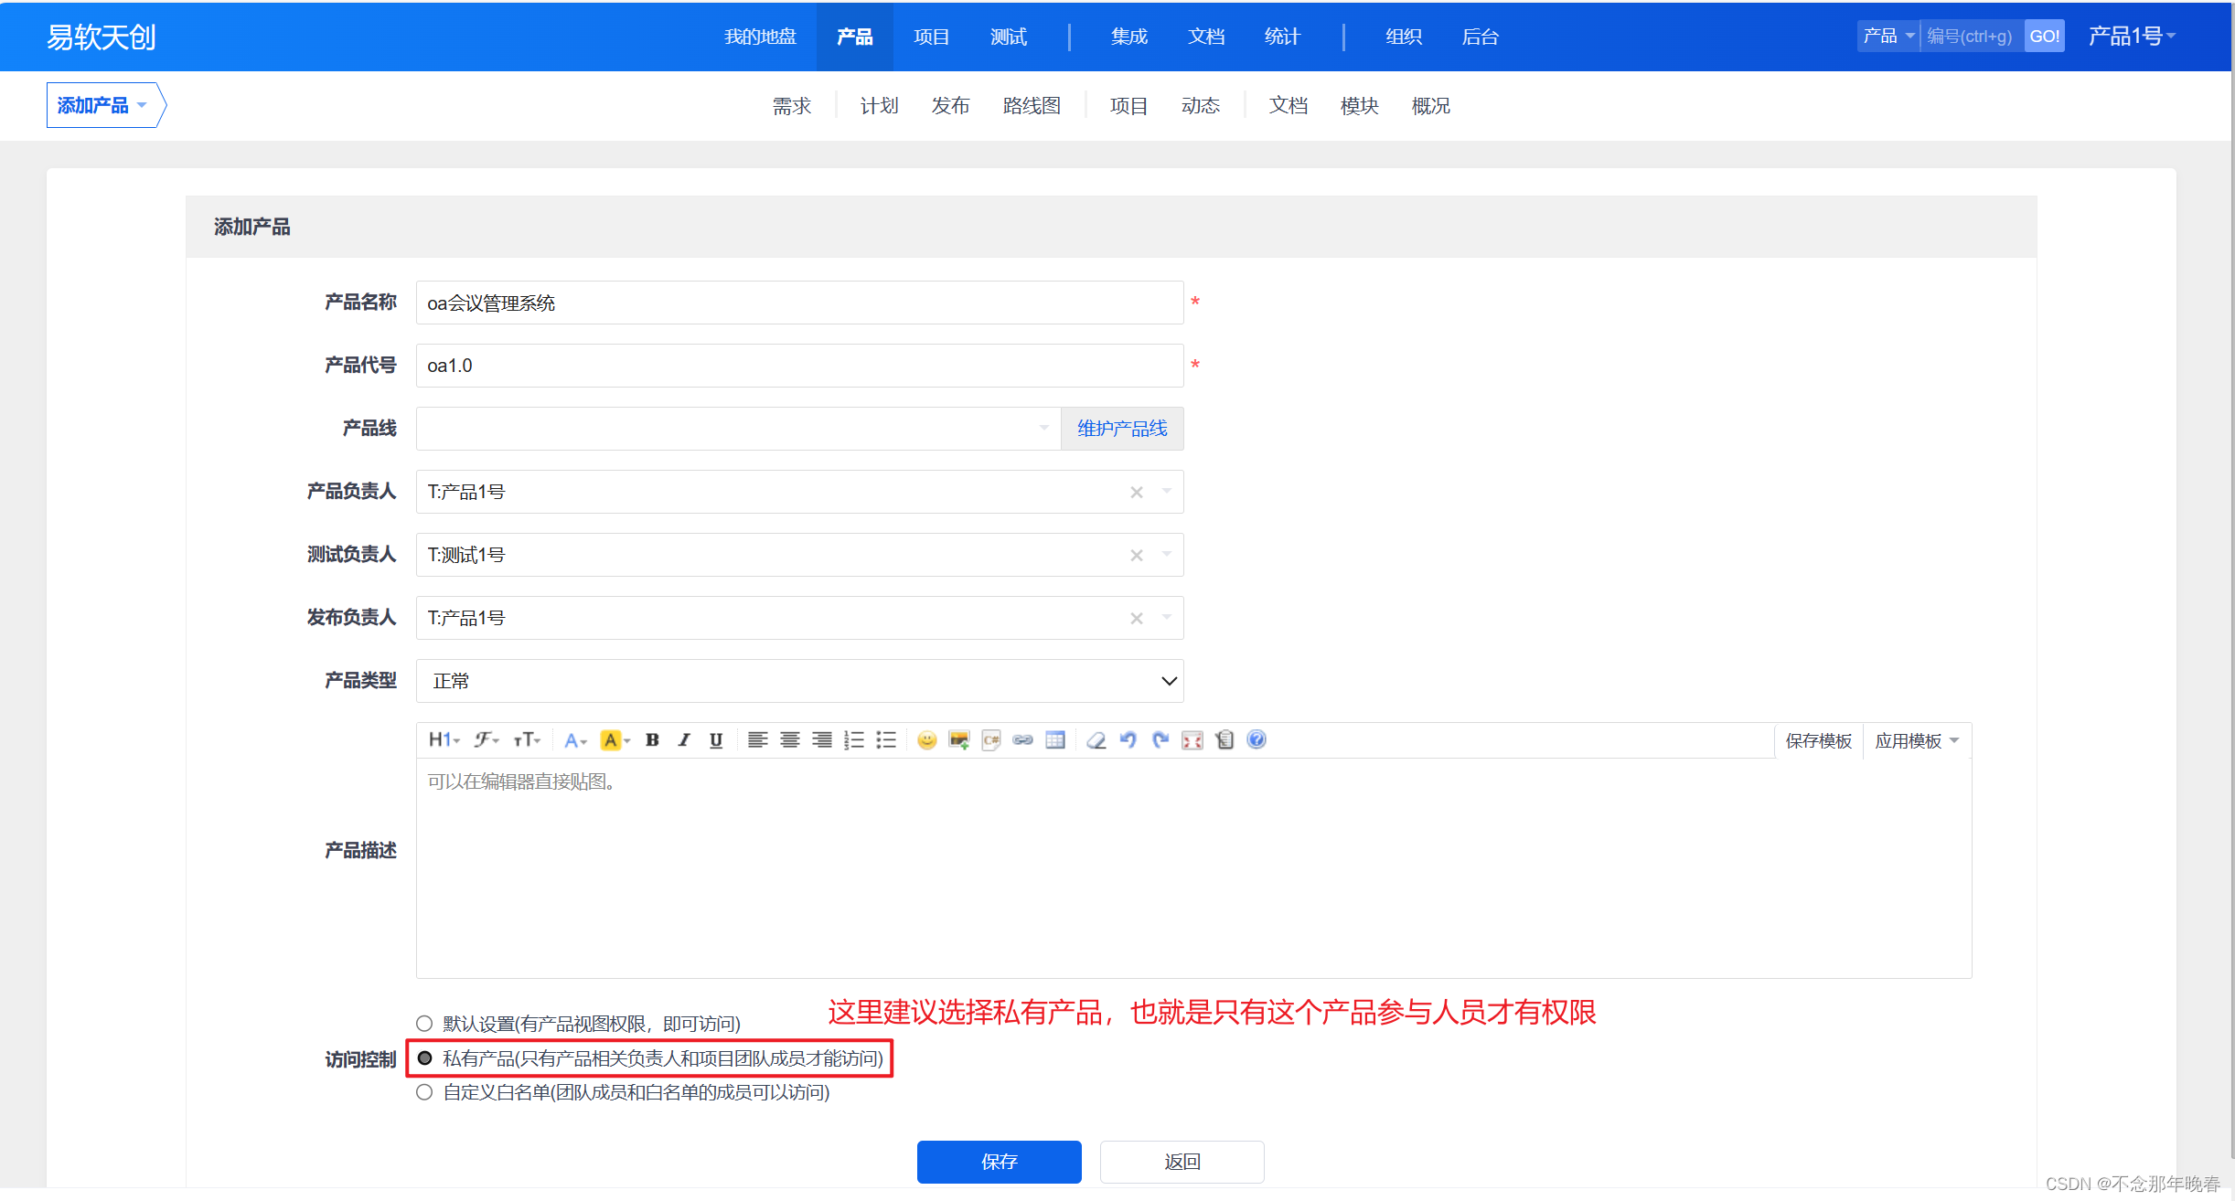Toggle fullscreen editor mode
The width and height of the screenshot is (2235, 1201).
point(1192,740)
